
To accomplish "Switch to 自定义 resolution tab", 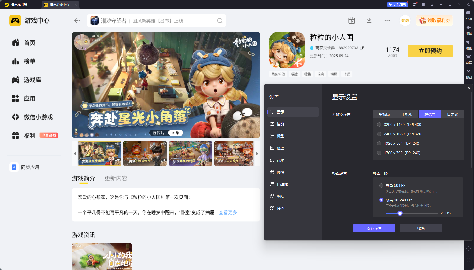I will coord(453,114).
